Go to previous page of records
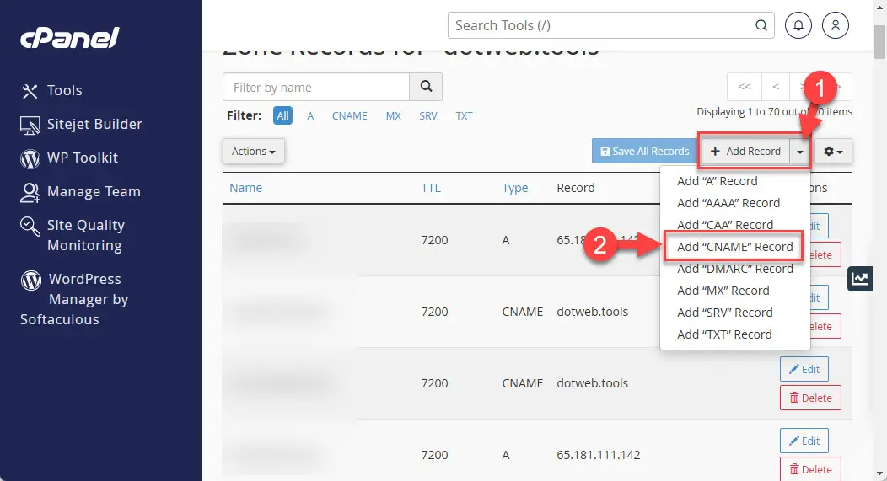This screenshot has height=481, width=887. (776, 87)
